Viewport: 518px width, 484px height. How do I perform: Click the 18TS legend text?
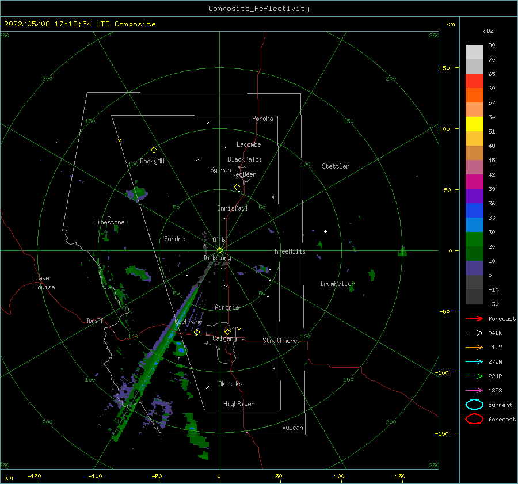[495, 391]
